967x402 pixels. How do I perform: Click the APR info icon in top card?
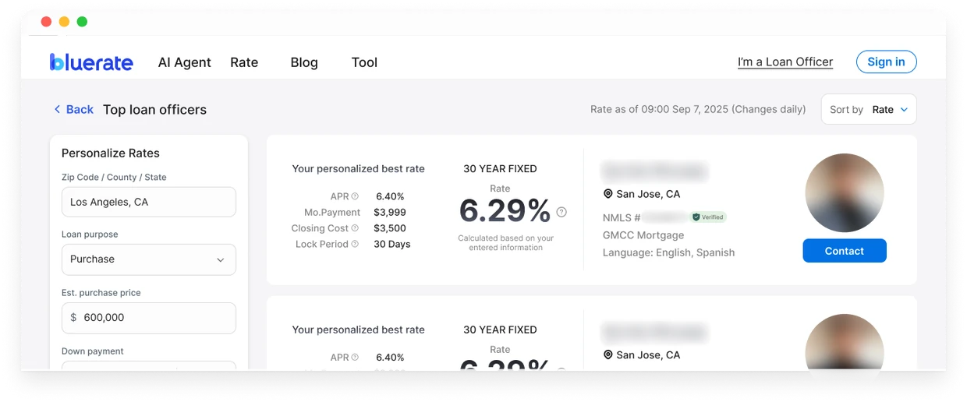[355, 196]
